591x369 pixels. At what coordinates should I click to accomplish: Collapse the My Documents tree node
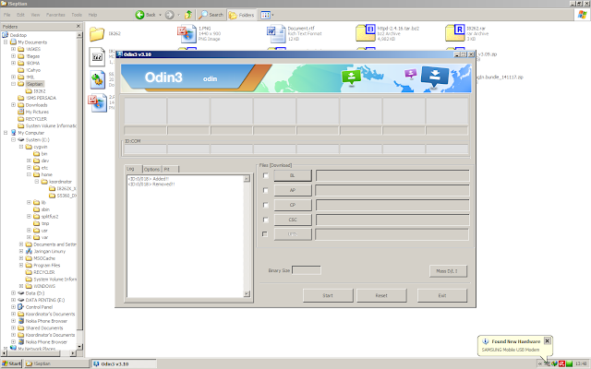(6, 42)
